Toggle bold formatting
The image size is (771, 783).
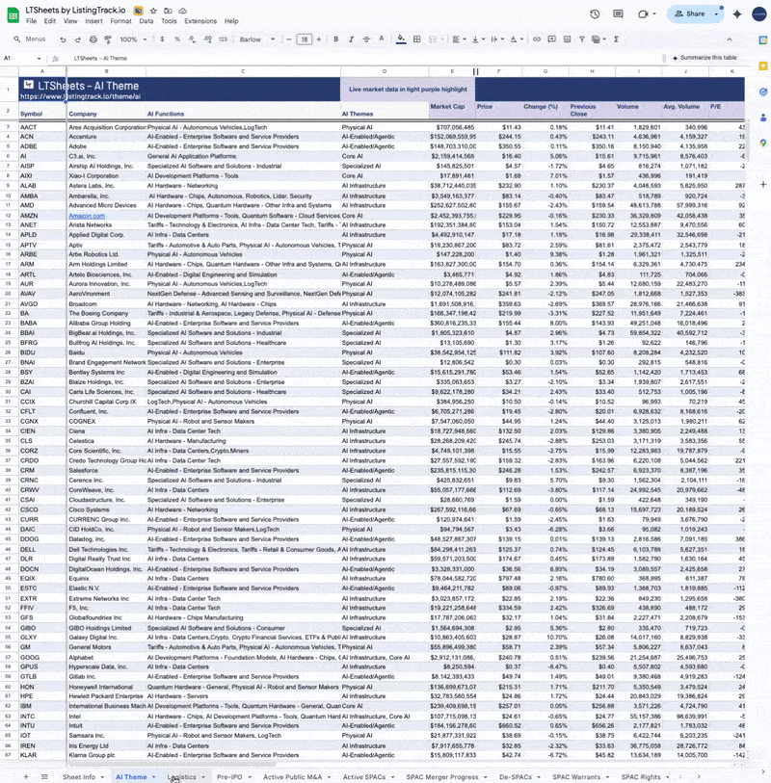tap(335, 39)
